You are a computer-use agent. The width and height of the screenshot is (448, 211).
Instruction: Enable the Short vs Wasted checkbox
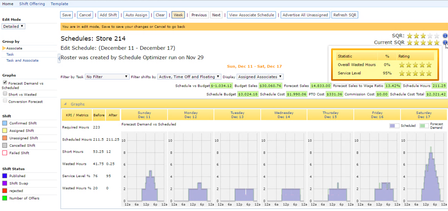(x=4, y=94)
